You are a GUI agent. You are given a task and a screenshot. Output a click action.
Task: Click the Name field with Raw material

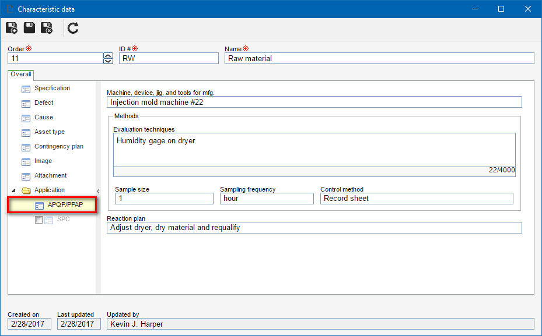pyautogui.click(x=379, y=58)
